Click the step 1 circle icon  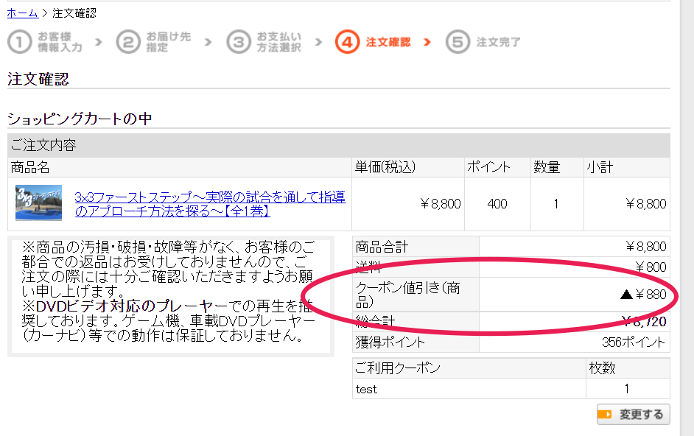click(19, 42)
